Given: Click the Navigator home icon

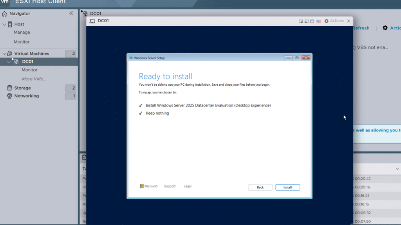Looking at the screenshot, I should pos(5,14).
